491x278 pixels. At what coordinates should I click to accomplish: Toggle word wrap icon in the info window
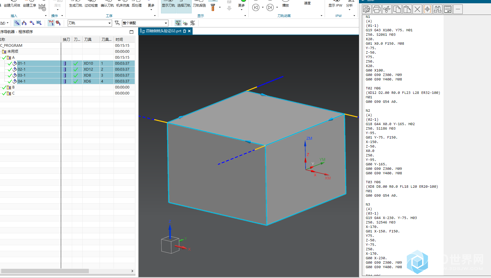[x=448, y=10]
